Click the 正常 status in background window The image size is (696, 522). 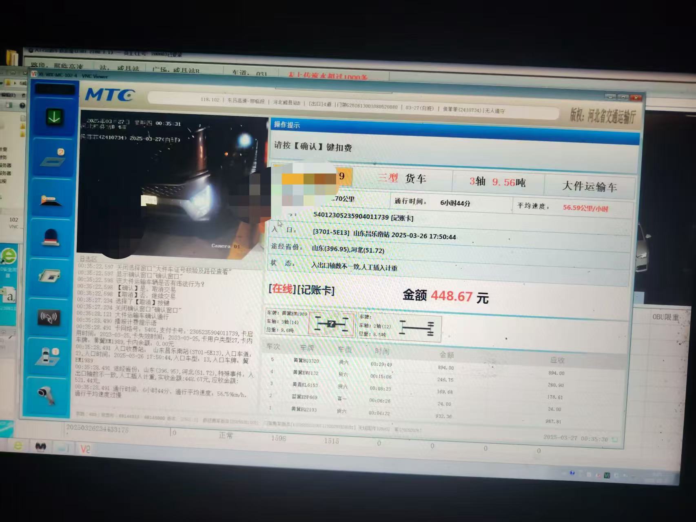tap(226, 435)
